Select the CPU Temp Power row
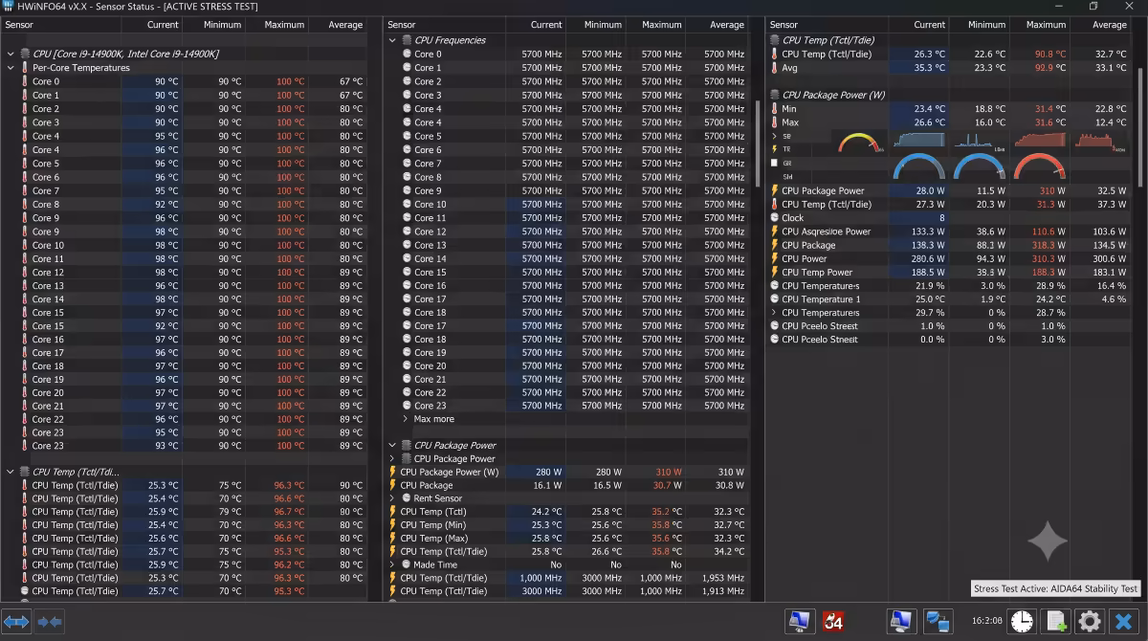 [950, 272]
